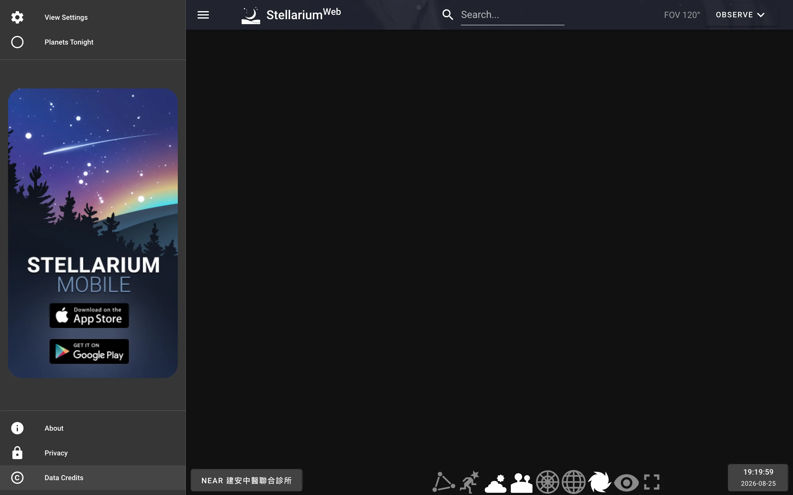The height and width of the screenshot is (495, 793).
Task: Toggle night mode eye icon
Action: pos(626,483)
